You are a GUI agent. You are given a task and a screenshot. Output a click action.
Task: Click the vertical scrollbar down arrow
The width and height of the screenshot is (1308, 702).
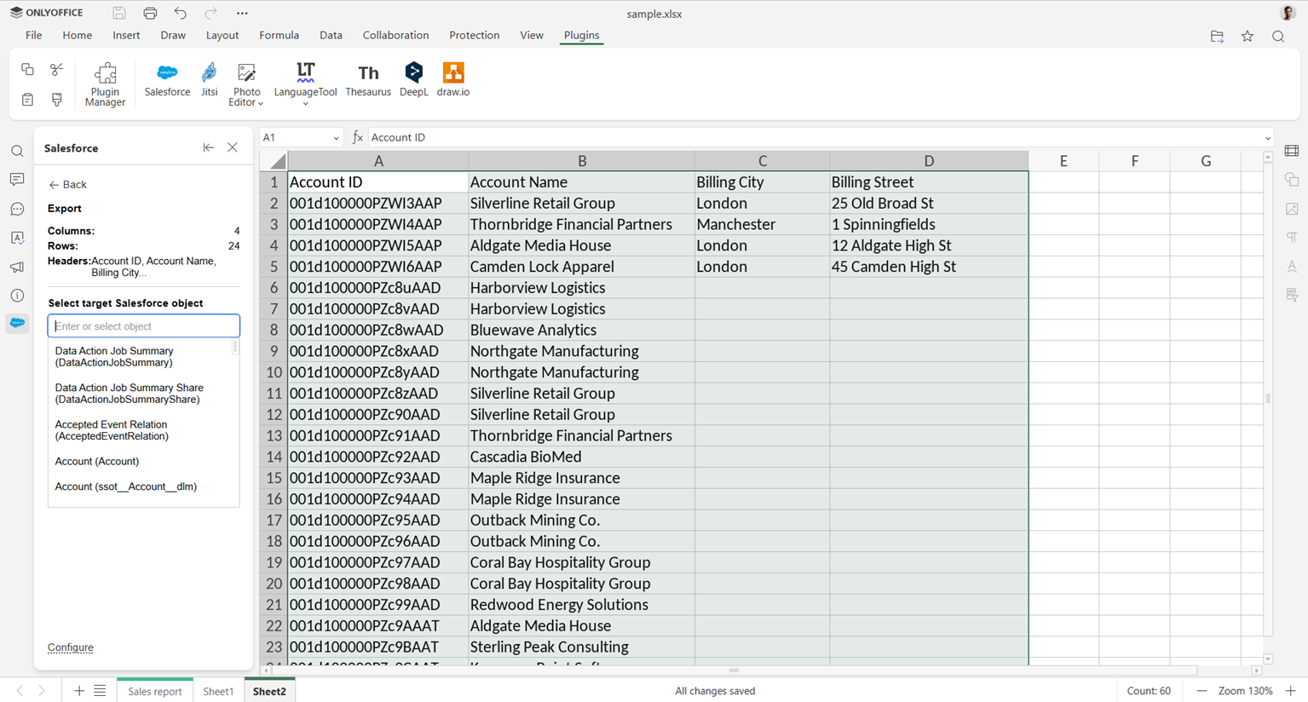(x=1268, y=659)
